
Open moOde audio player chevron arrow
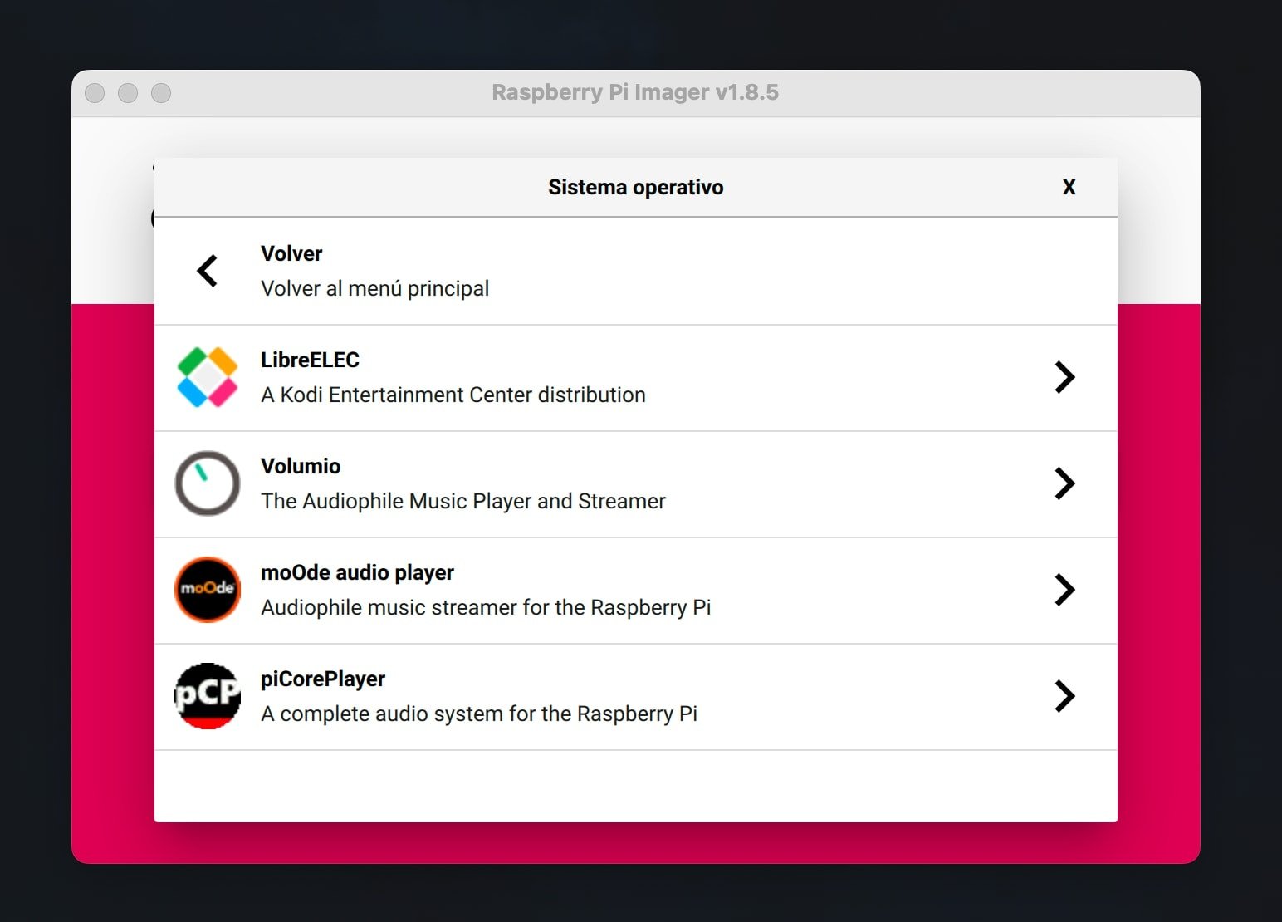1064,590
